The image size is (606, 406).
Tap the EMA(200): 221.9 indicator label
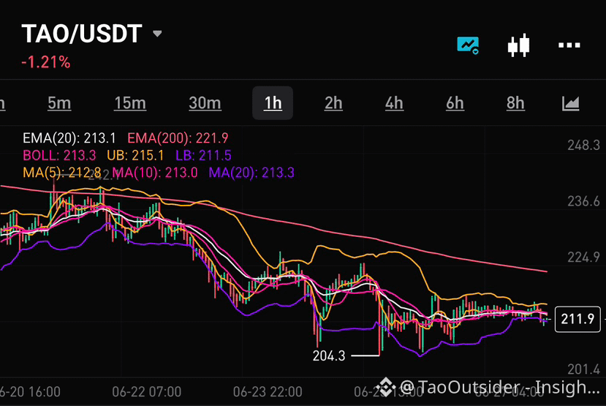[178, 138]
